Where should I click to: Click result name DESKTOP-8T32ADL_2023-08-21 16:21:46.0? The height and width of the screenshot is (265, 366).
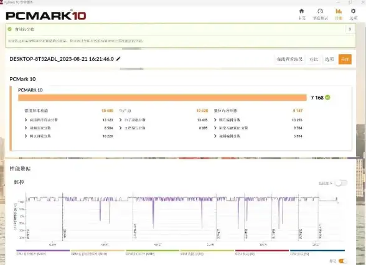[x=62, y=59]
